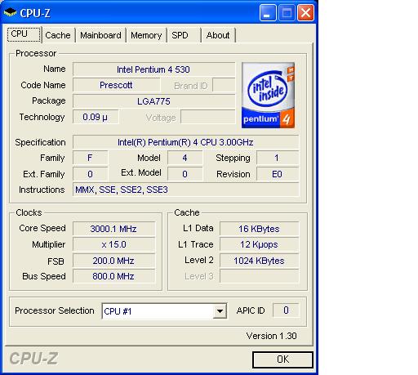Click the Name field showing Pentium 4 530
Image resolution: width=418 pixels, height=375 pixels.
[153, 69]
